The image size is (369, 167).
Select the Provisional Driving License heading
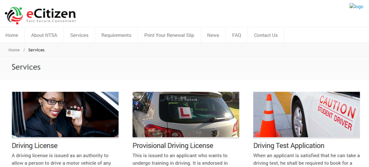173,146
